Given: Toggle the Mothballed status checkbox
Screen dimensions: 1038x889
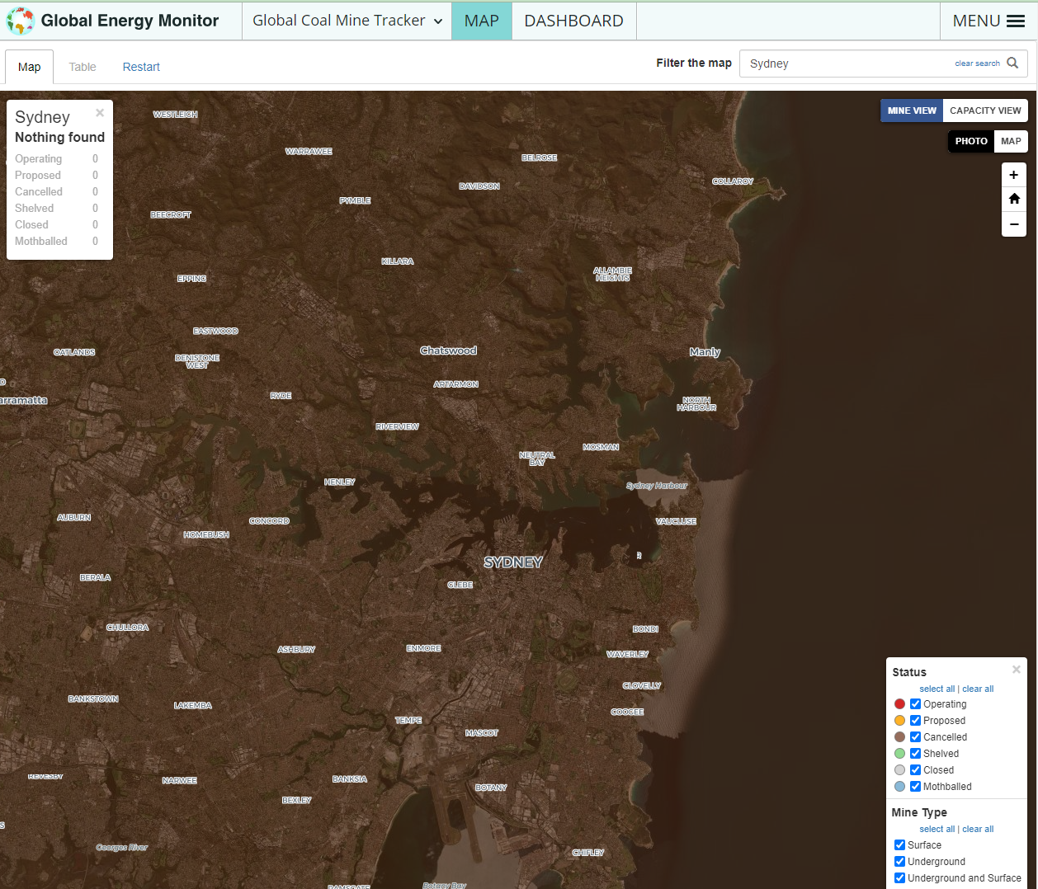Looking at the screenshot, I should coord(915,787).
